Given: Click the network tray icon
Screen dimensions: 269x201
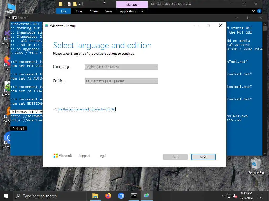Looking at the screenshot, I should (229, 196).
